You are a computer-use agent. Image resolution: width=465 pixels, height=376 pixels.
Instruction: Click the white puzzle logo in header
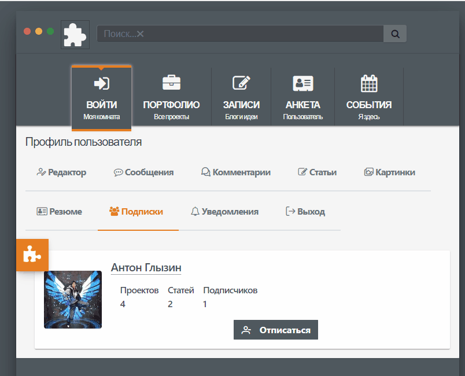pyautogui.click(x=75, y=34)
